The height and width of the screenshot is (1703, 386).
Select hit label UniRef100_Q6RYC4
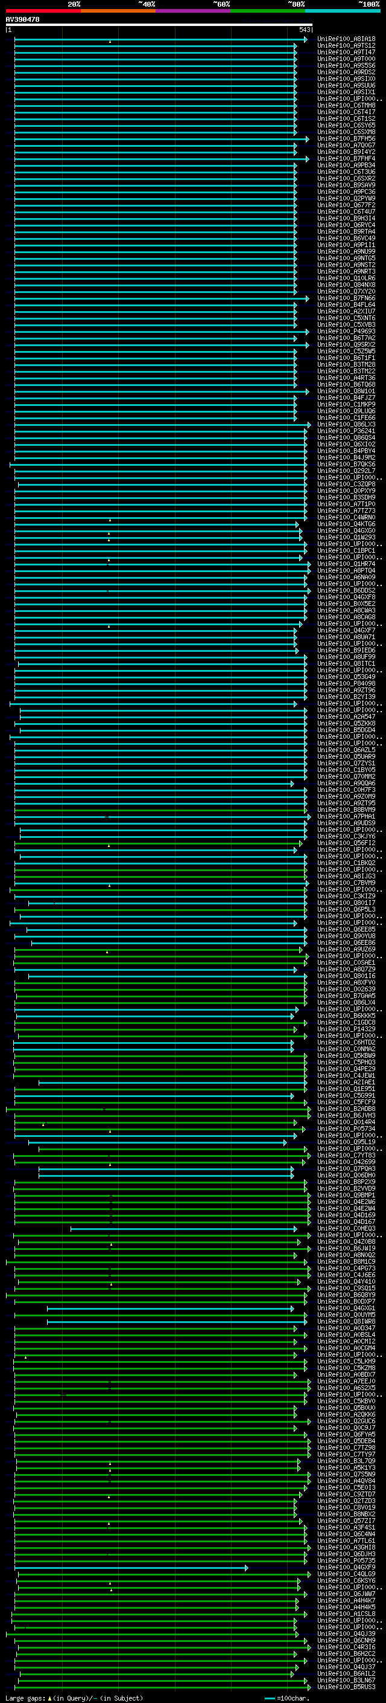coord(346,225)
